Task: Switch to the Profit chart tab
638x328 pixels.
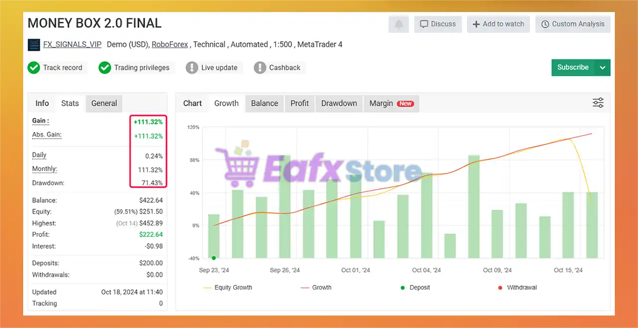Action: click(x=300, y=103)
